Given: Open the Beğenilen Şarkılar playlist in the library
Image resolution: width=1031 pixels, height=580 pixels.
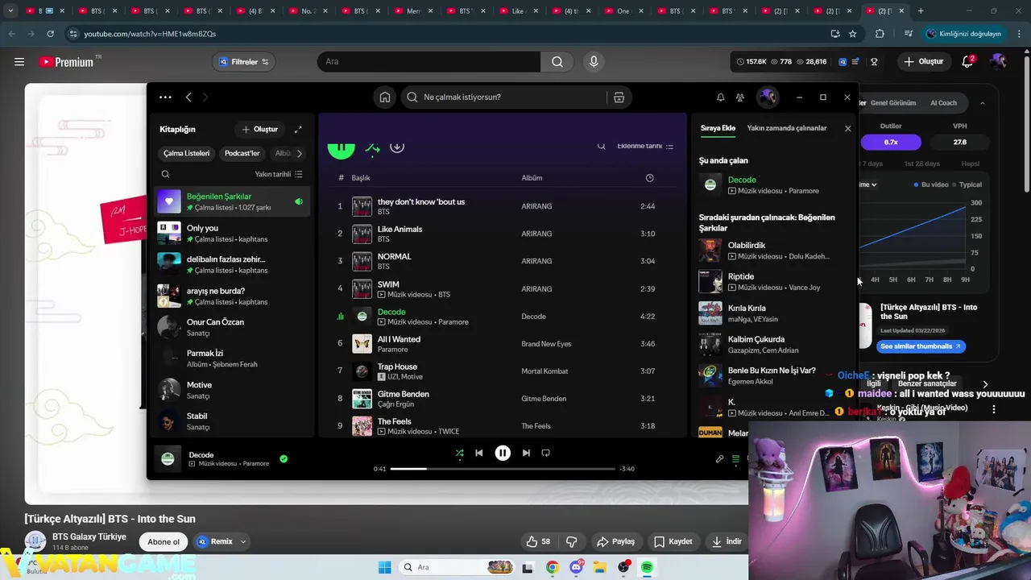Looking at the screenshot, I should pos(232,201).
